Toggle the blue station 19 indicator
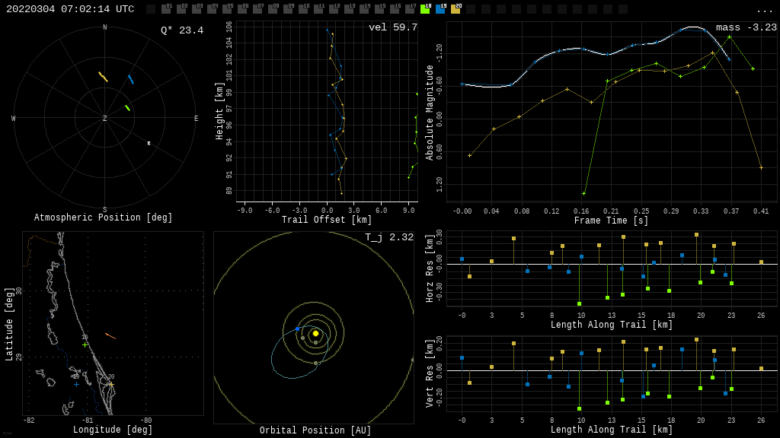This screenshot has width=780, height=438. tap(440, 9)
